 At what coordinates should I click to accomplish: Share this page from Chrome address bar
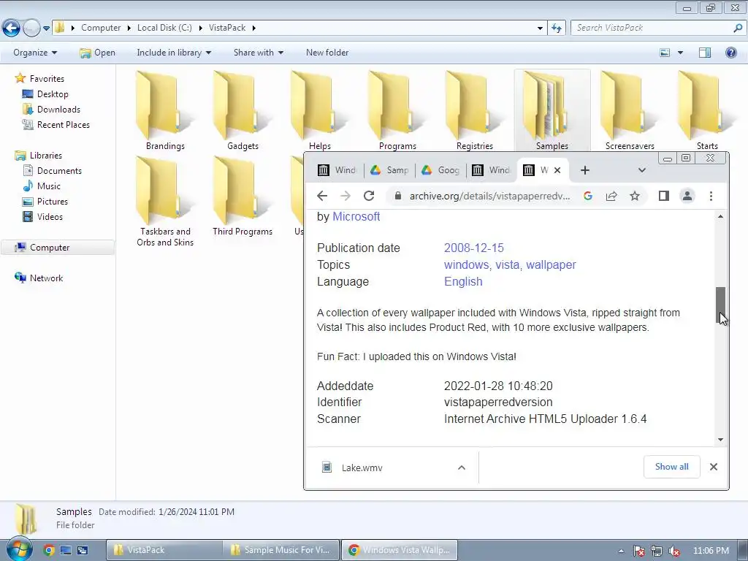[x=611, y=196]
